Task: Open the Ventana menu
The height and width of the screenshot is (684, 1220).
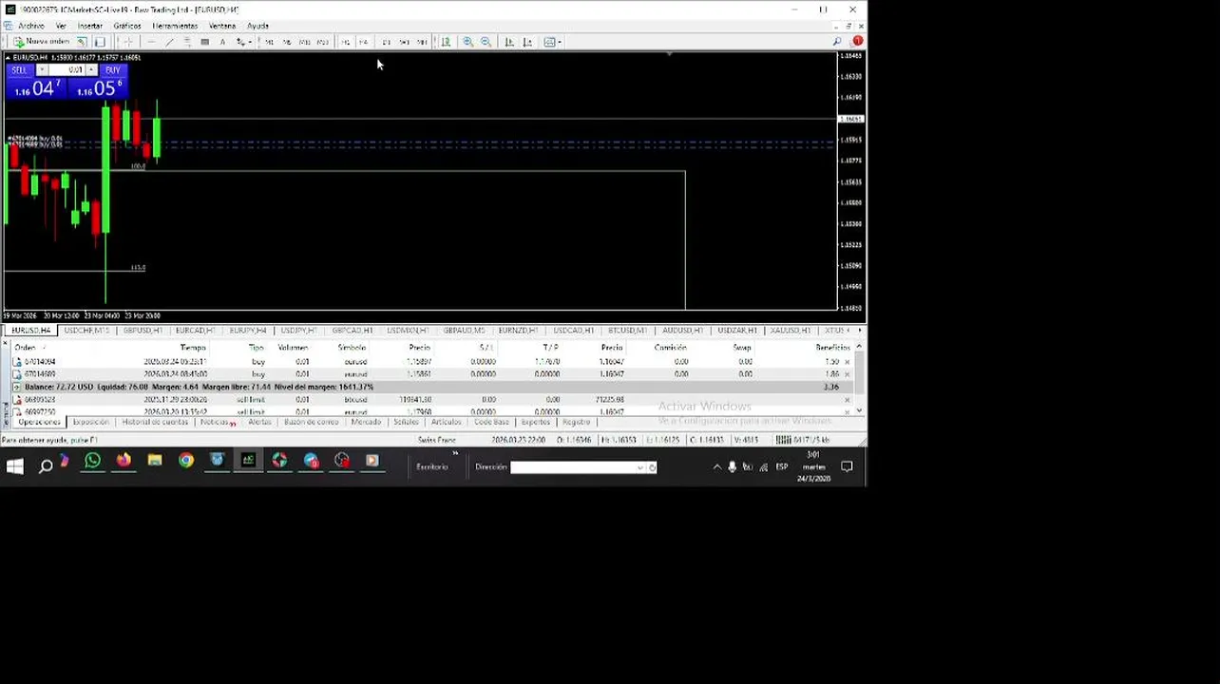Action: [x=222, y=26]
